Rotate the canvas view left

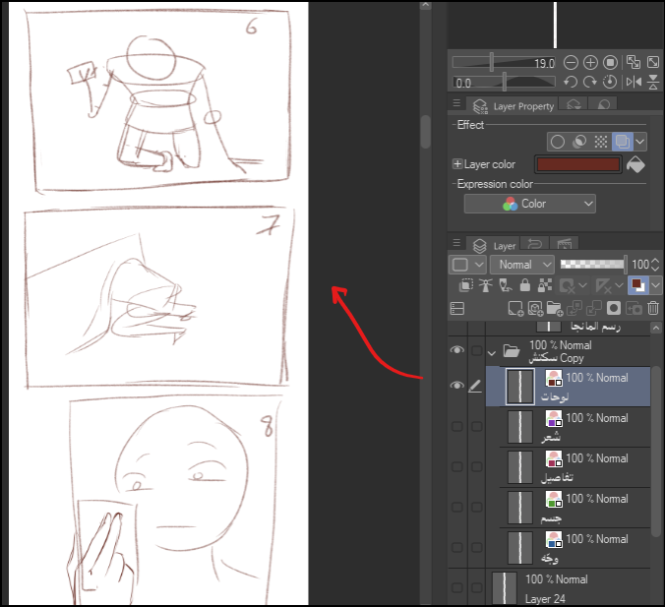(x=571, y=82)
